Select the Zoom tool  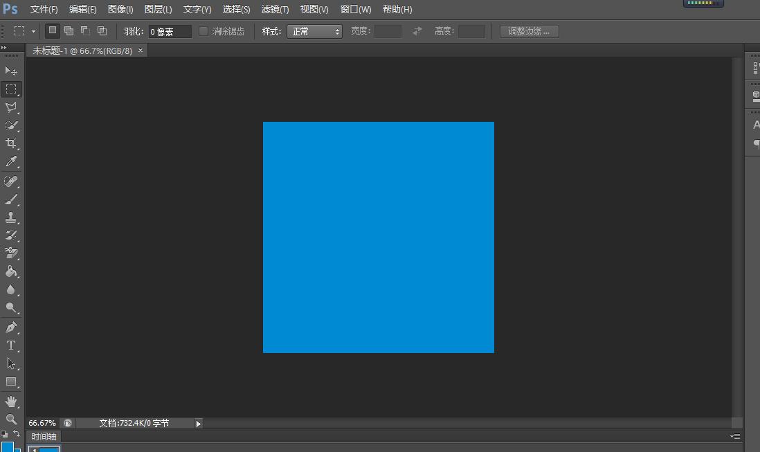[10, 419]
